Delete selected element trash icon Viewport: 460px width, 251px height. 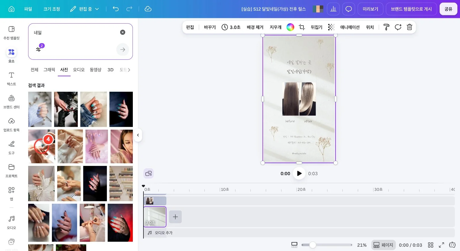[409, 27]
